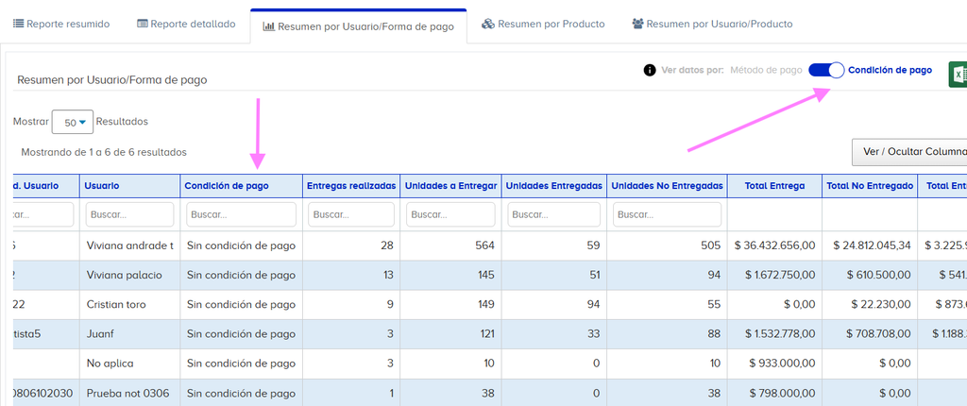Sort by Total Entrega column header
Image resolution: width=967 pixels, height=406 pixels.
point(774,186)
